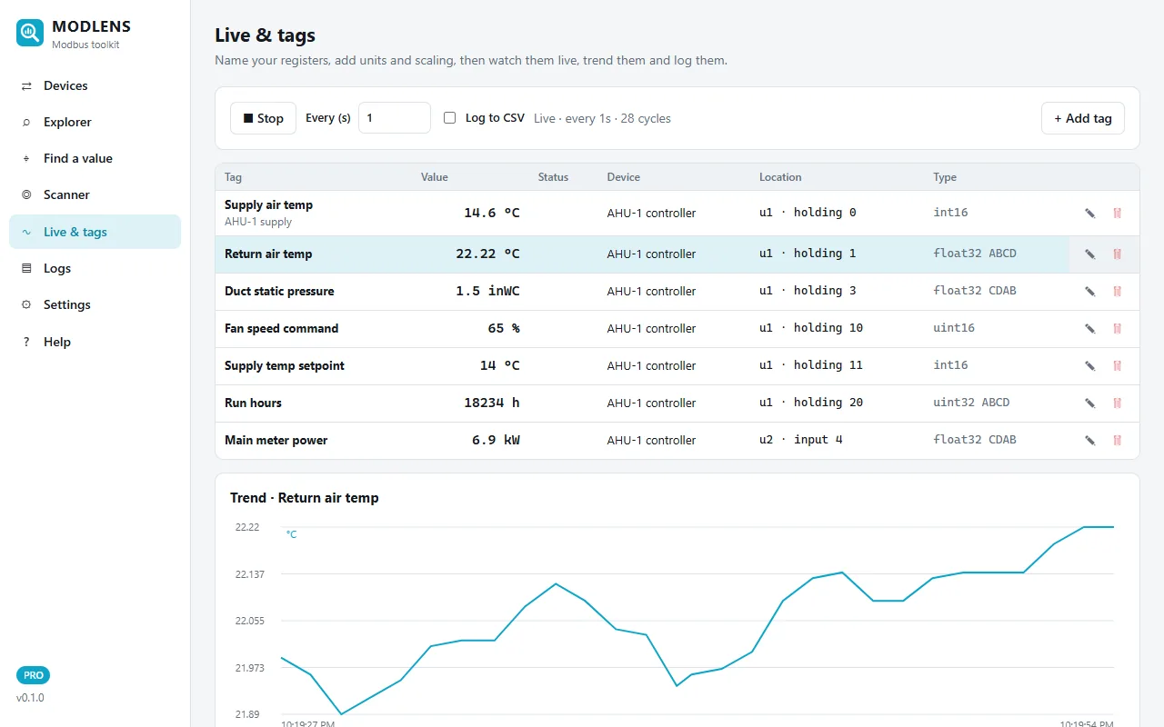This screenshot has width=1164, height=727.
Task: Click the Main meter power tag name
Action: coord(276,441)
